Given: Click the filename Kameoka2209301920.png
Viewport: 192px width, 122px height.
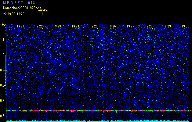Looking at the screenshot, I should coord(22,8).
